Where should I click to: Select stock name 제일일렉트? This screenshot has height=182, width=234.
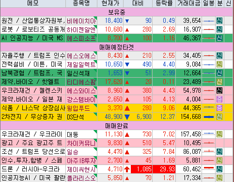(x=81, y=65)
